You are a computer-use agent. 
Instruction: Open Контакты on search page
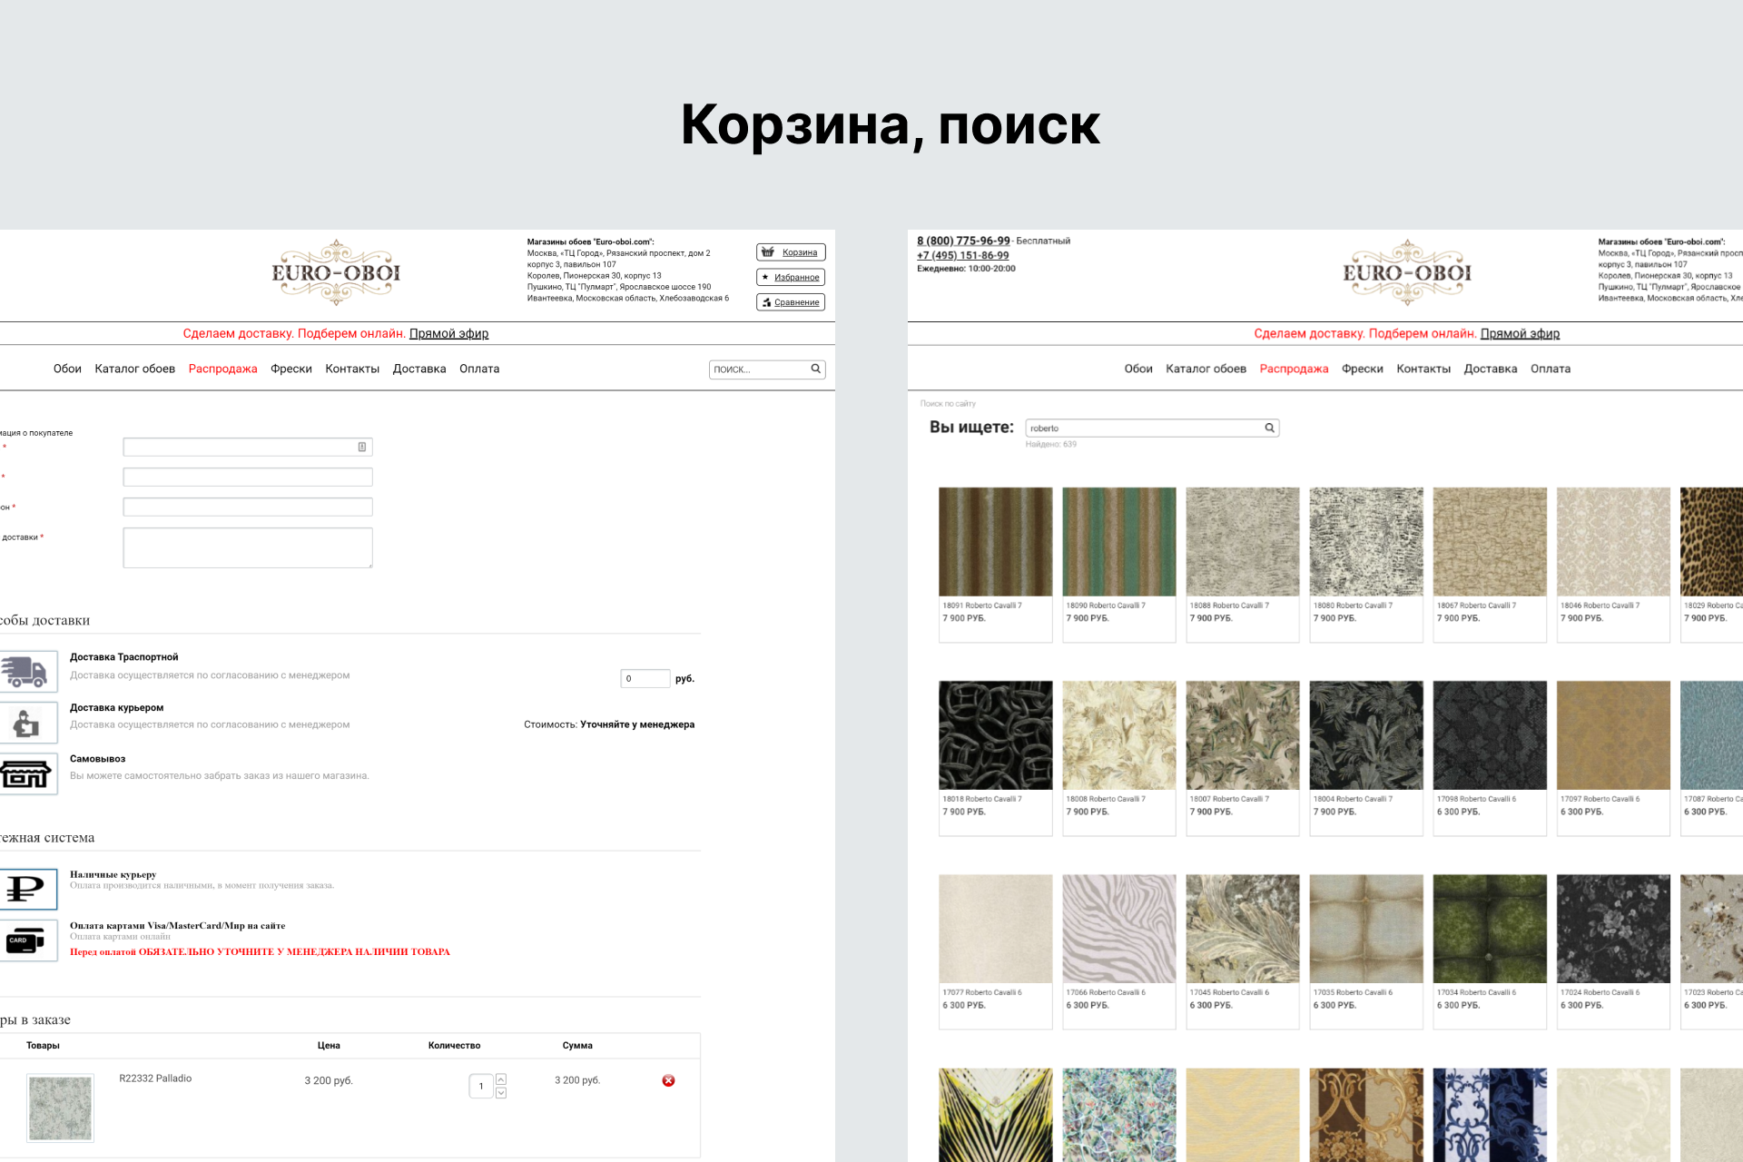pyautogui.click(x=1423, y=369)
